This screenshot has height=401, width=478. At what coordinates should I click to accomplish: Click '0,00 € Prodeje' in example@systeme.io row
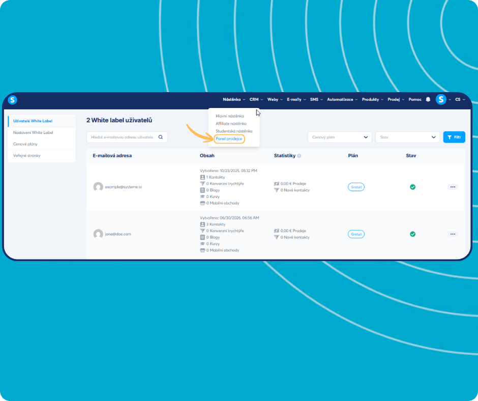[293, 184]
